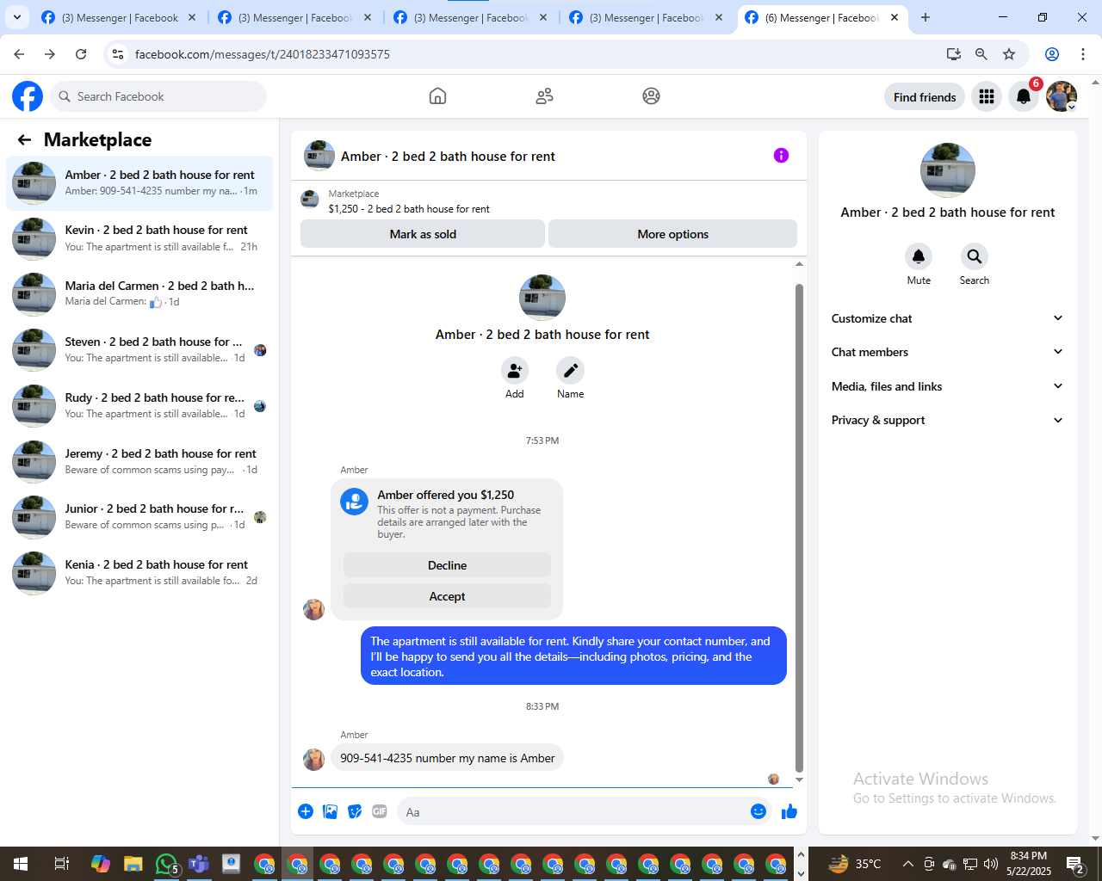Screen dimensions: 1102x881
Task: Bookmark this page with the star icon
Action: pos(1009,54)
